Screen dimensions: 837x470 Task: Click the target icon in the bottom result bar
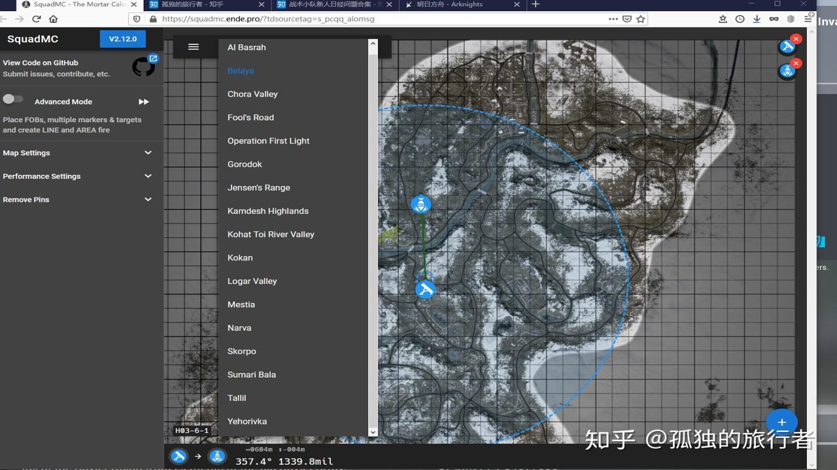[x=216, y=456]
